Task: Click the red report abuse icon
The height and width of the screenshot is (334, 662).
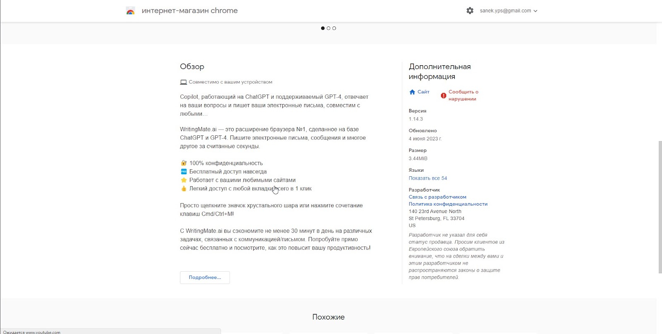Action: tap(444, 95)
